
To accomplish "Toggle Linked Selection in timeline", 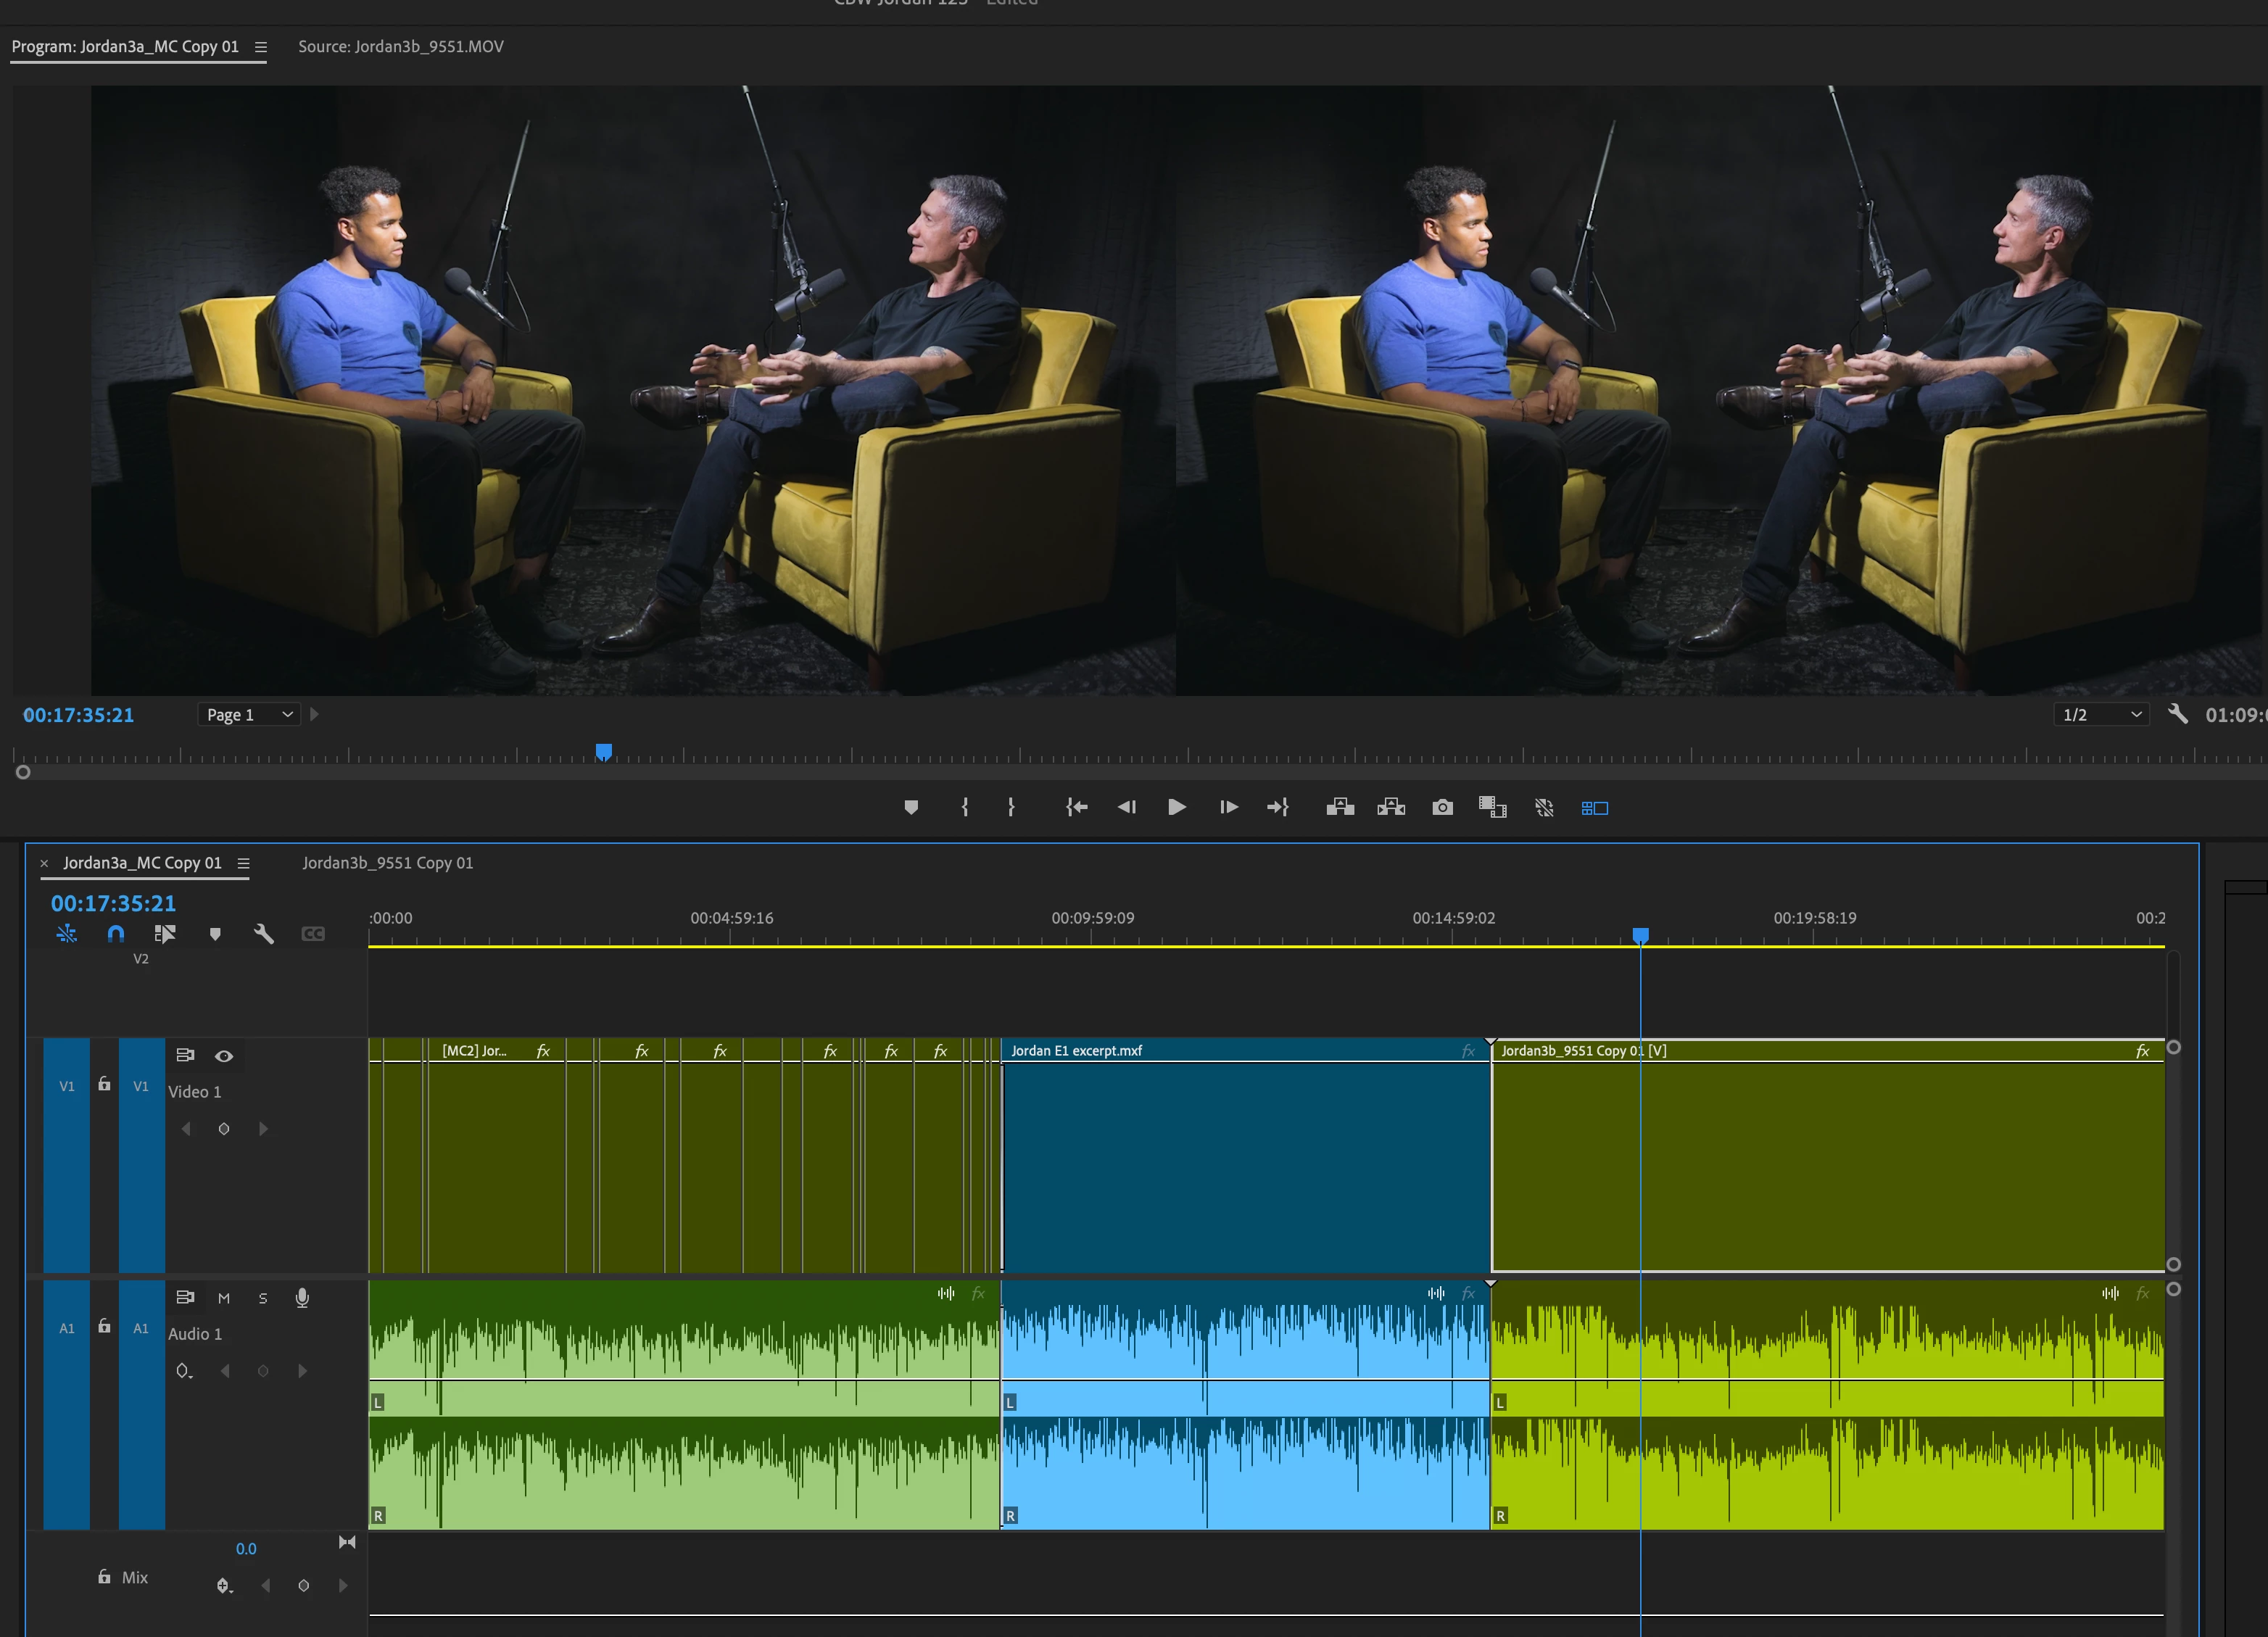I will (165, 933).
